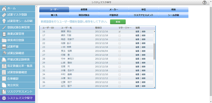Image resolution: width=212 pixels, height=103 pixels.
Task: Click the リスクアセスメント book icon in sidebar
Action: click(x=4, y=92)
